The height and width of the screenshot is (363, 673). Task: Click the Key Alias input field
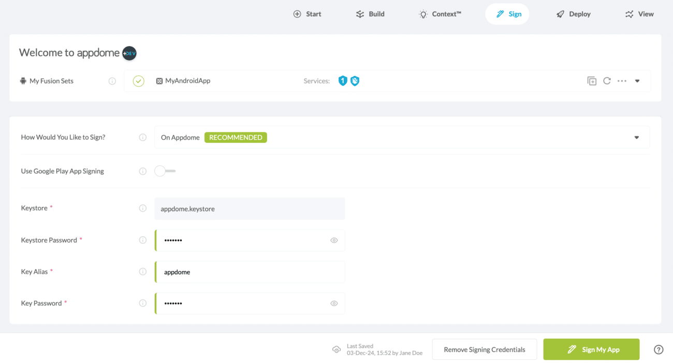pos(250,272)
